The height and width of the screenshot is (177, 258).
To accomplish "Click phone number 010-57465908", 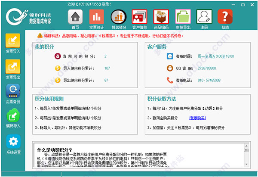I will tap(209, 81).
